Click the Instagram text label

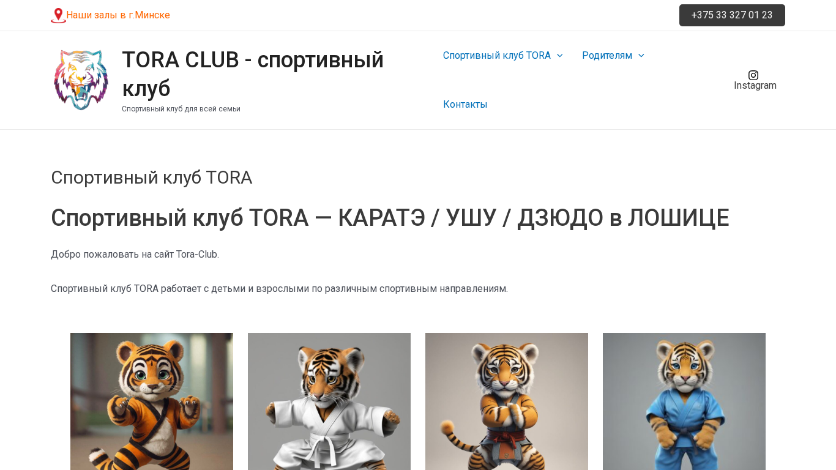[755, 86]
